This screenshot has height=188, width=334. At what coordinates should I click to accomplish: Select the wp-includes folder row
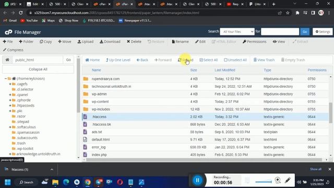click(x=206, y=109)
